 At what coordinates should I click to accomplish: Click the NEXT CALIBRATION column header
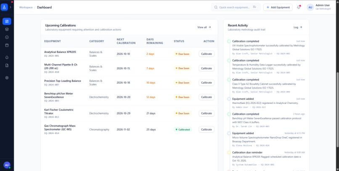tap(126, 41)
